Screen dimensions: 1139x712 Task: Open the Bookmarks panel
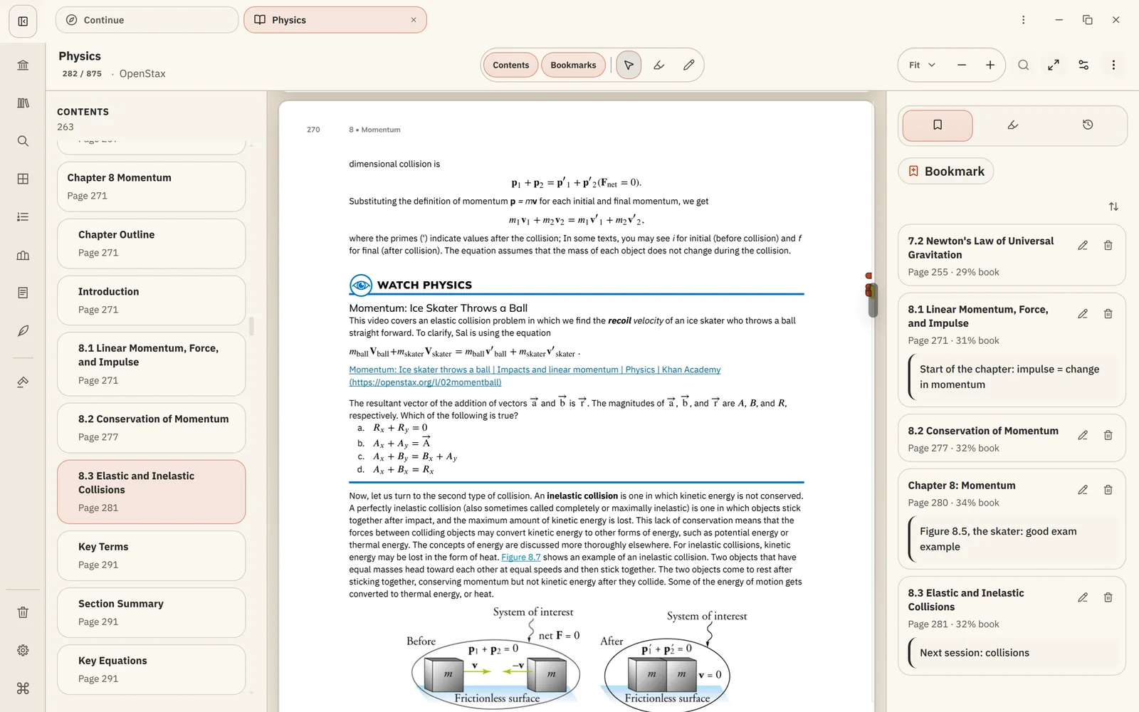[x=573, y=65]
